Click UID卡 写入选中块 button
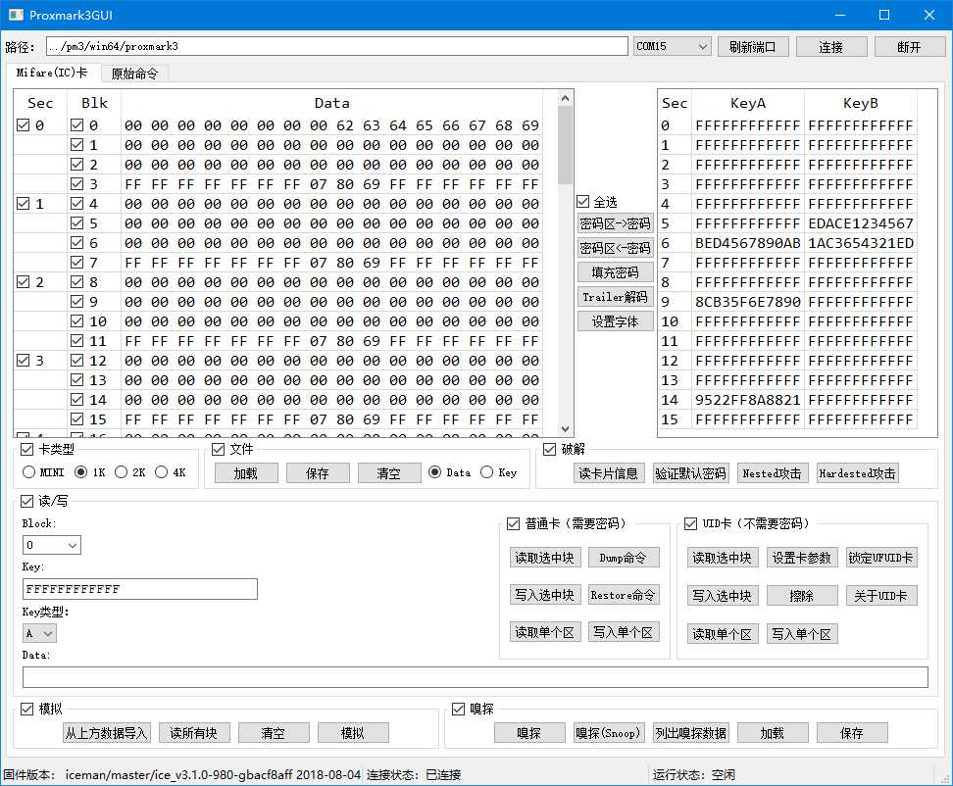 [723, 596]
